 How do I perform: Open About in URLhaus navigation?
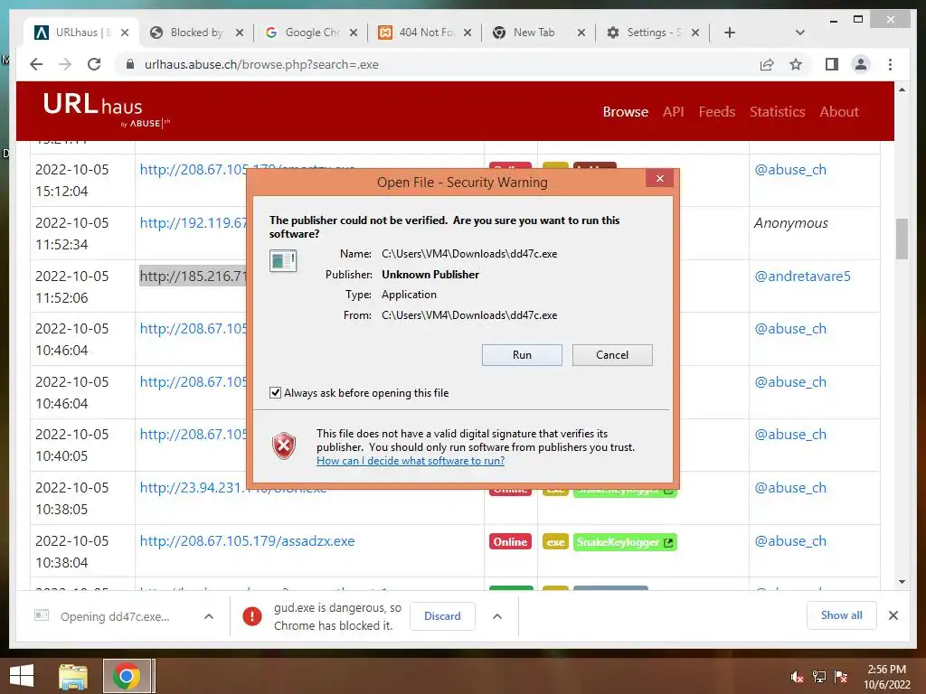pos(839,111)
